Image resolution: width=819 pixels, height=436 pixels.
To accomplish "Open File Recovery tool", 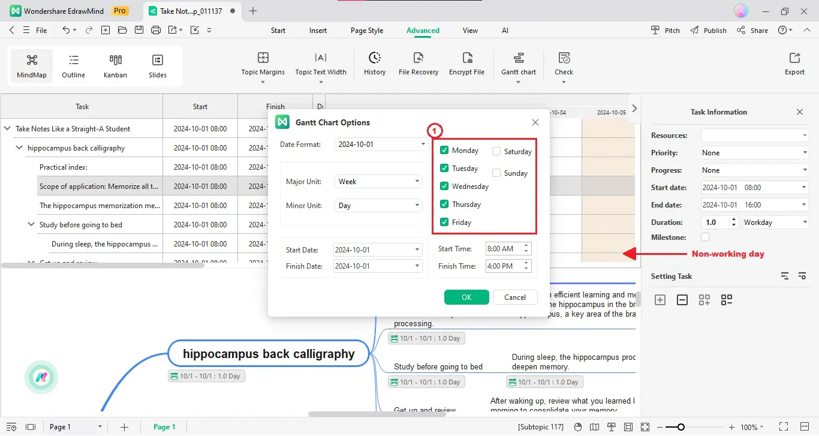I will point(418,65).
